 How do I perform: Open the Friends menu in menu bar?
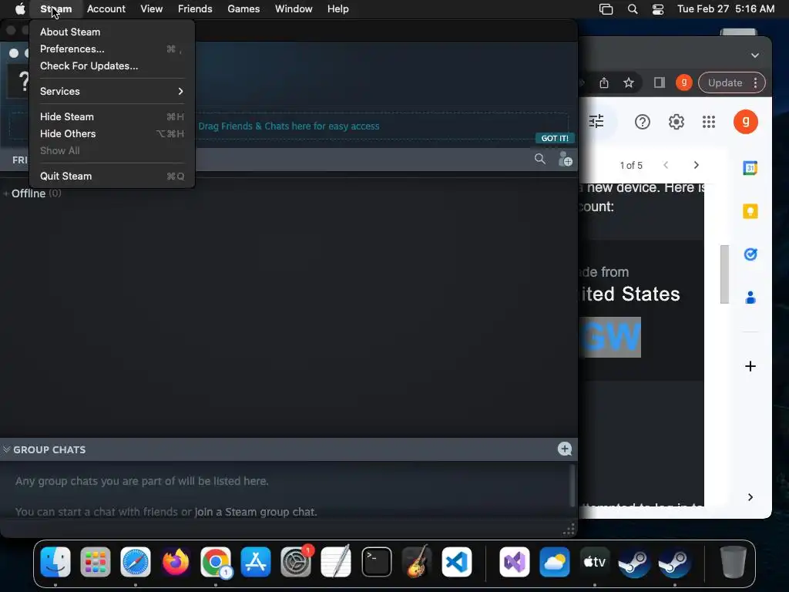click(x=195, y=8)
